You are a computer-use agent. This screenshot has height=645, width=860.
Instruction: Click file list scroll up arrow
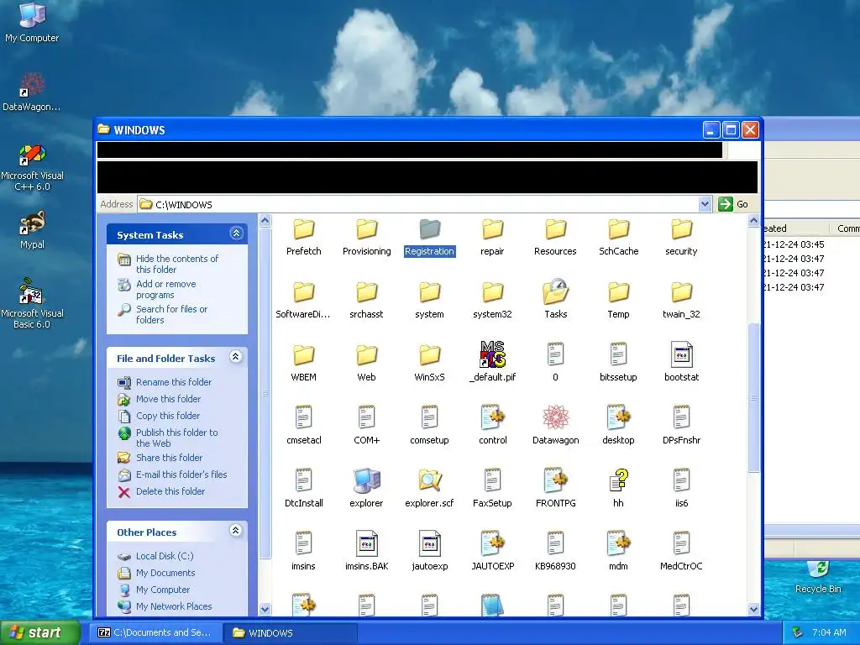tap(753, 221)
